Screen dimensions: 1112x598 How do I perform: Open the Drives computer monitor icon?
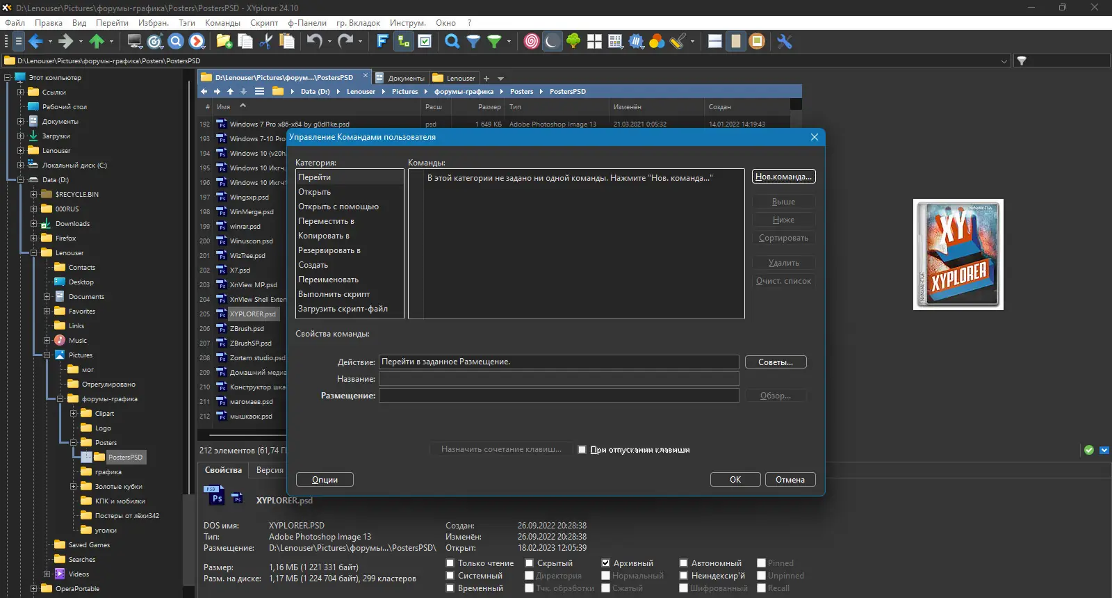point(135,42)
